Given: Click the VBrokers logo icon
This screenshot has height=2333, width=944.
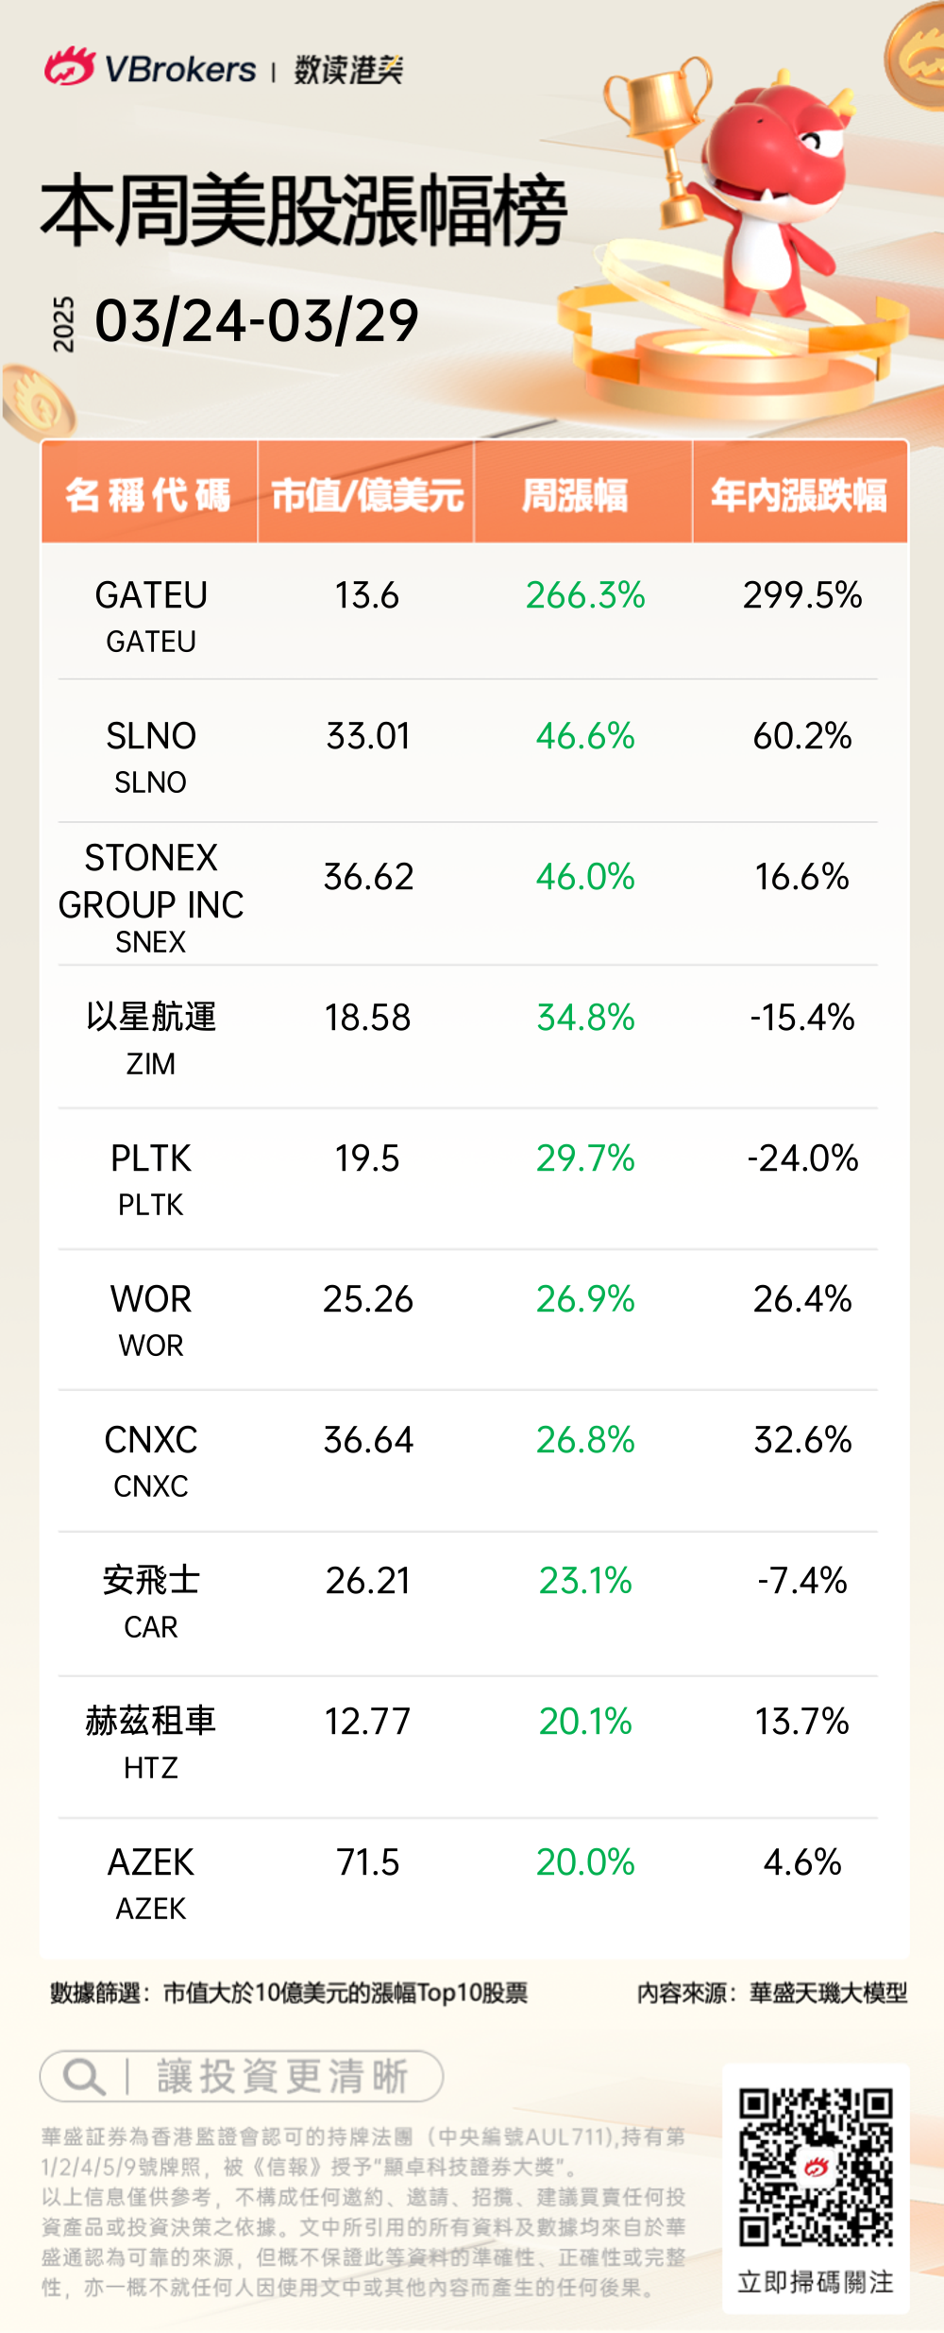Looking at the screenshot, I should [x=69, y=68].
